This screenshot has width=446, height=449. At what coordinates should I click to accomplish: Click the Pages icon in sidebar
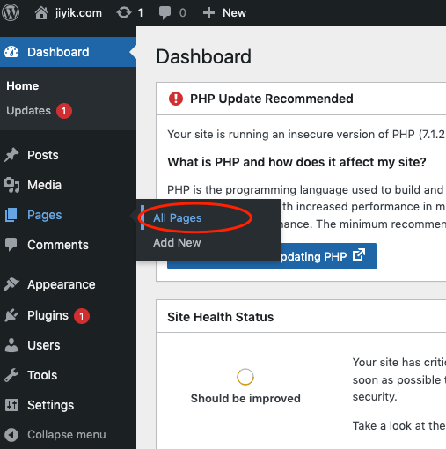coord(11,215)
